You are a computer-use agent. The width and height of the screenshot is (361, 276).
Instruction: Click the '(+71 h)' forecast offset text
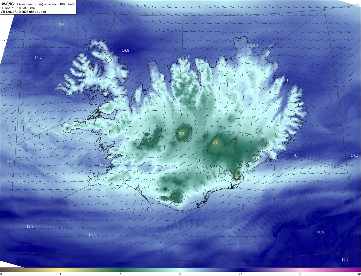(40, 12)
